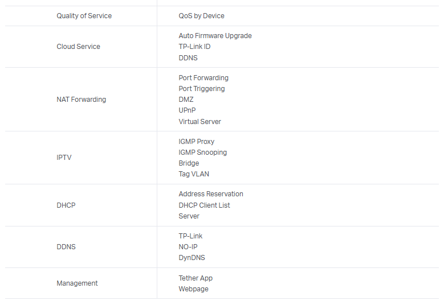Image resolution: width=444 pixels, height=305 pixels.
Task: Click the Port Triggering entry
Action: pos(201,89)
